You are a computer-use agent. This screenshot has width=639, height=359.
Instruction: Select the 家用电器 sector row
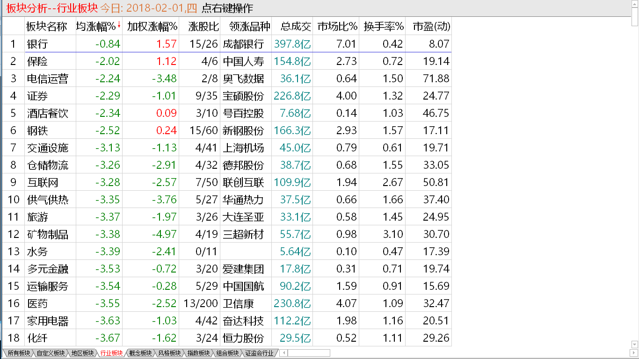tap(226, 321)
